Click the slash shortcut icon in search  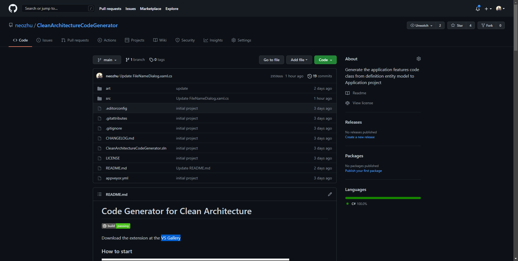[x=91, y=8]
